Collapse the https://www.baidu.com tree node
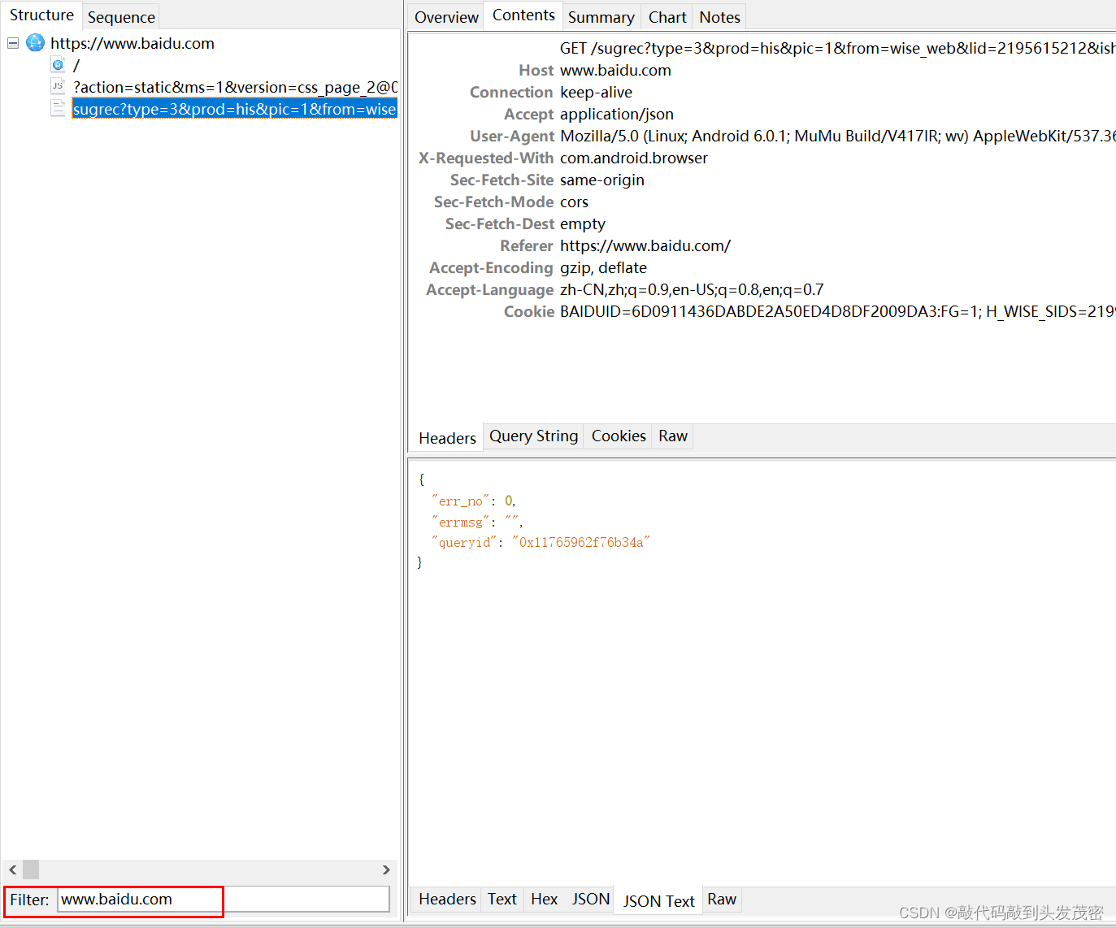The width and height of the screenshot is (1116, 928). (x=13, y=43)
